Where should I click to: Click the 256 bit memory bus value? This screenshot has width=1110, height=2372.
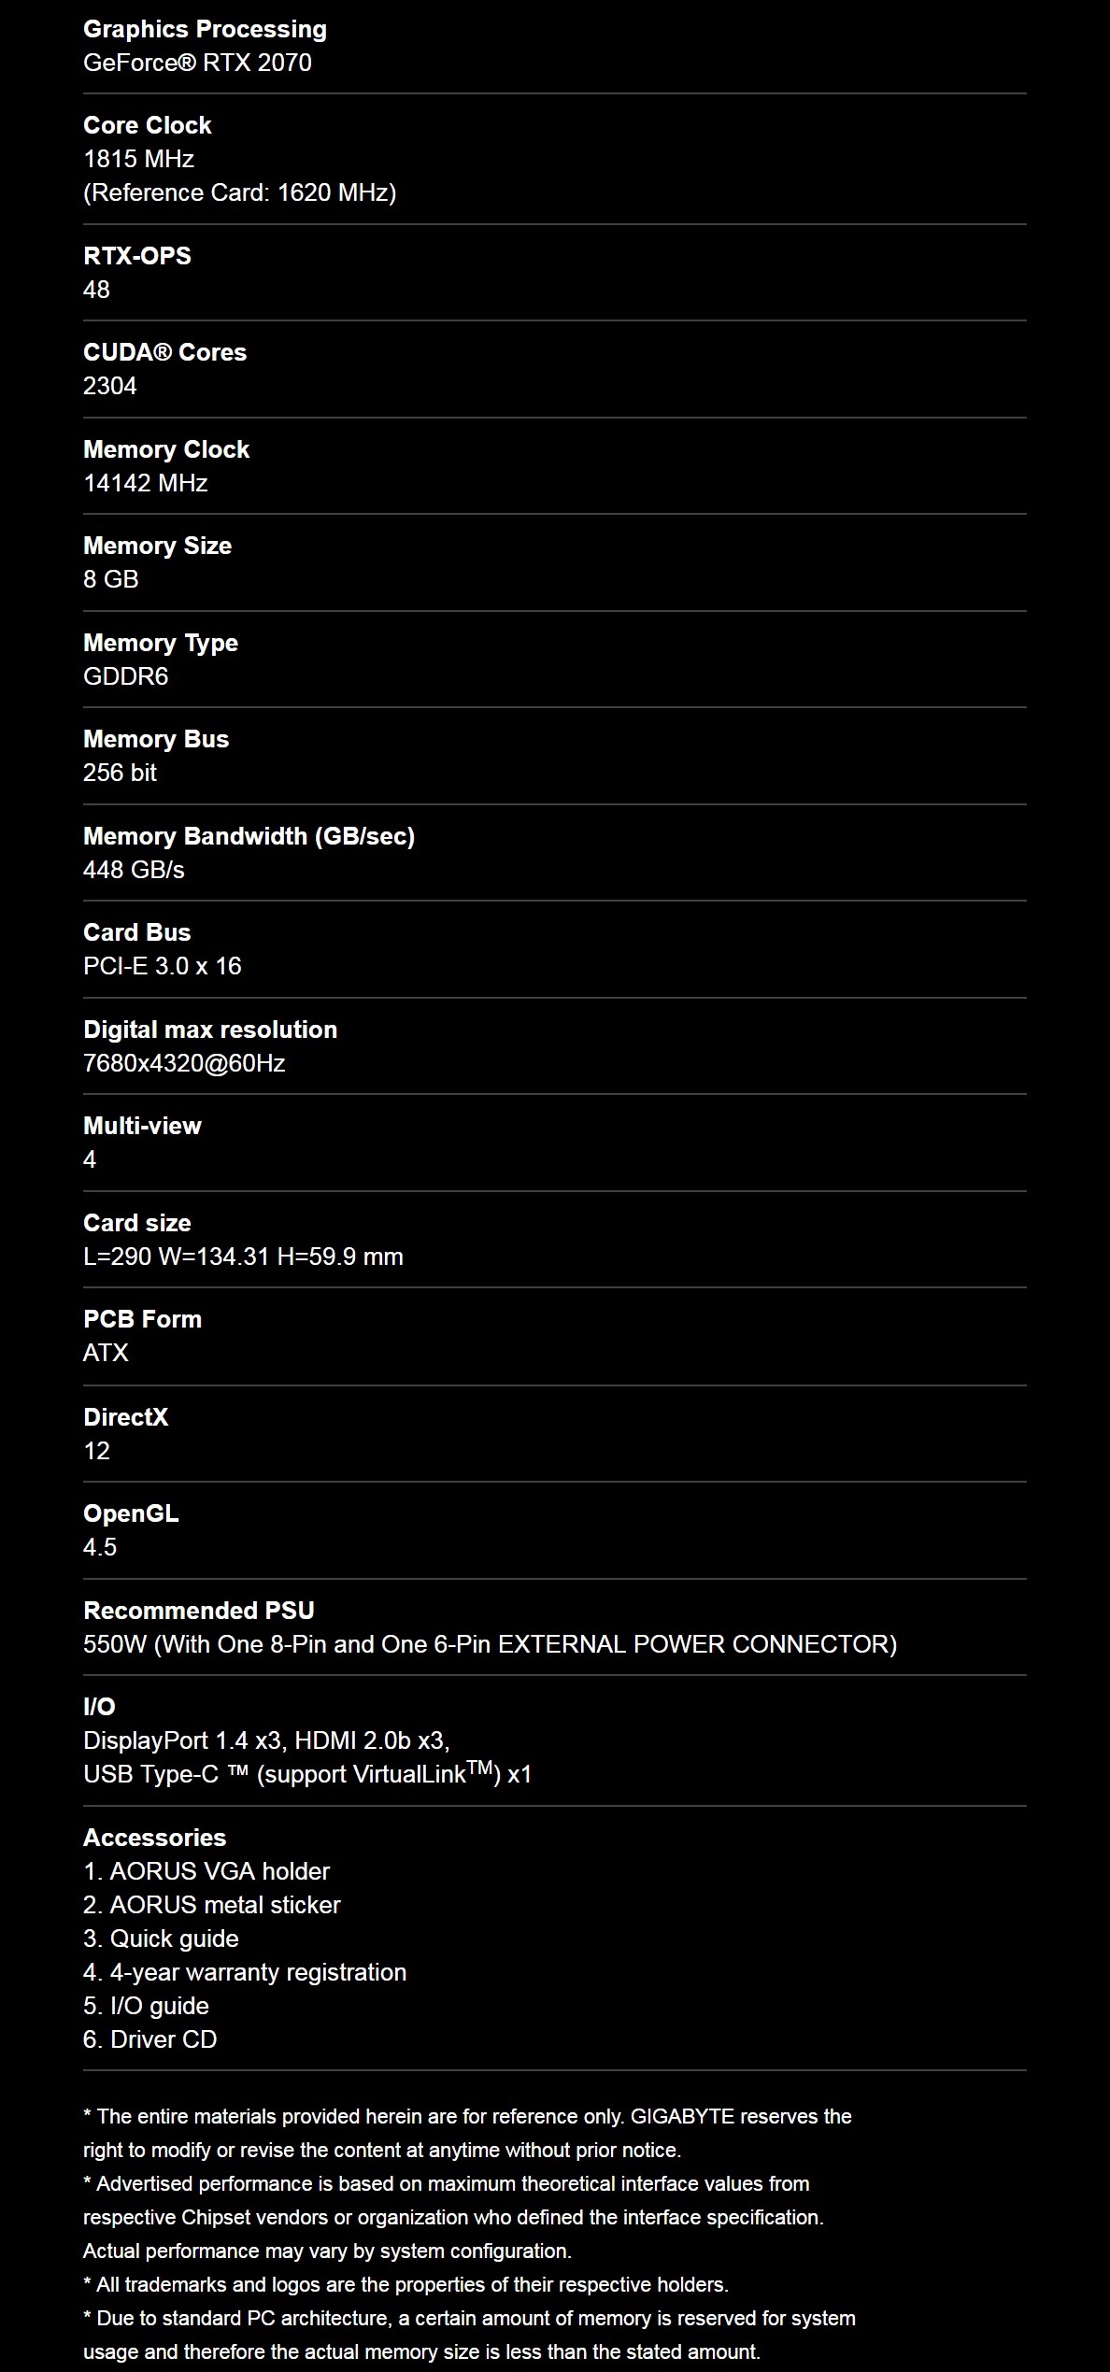[120, 773]
